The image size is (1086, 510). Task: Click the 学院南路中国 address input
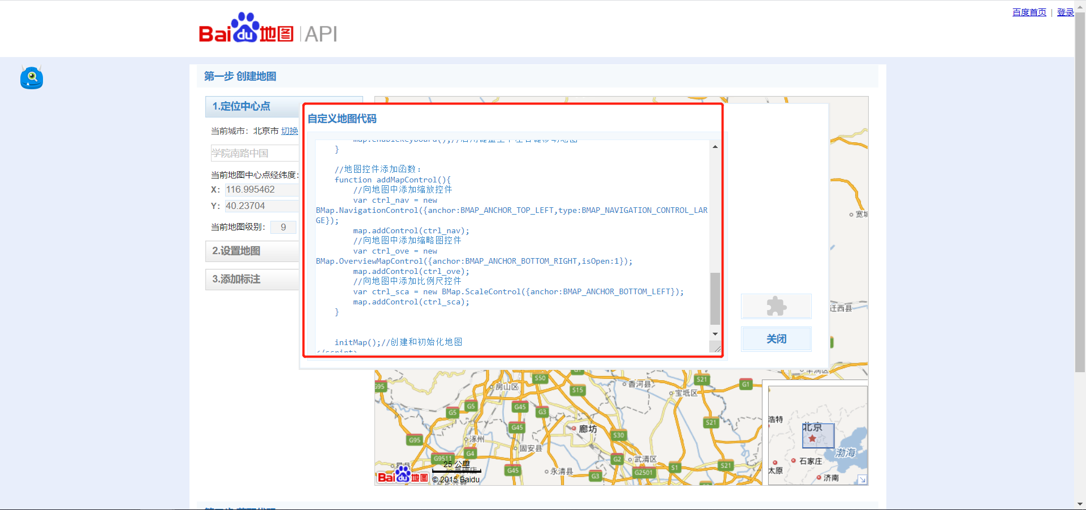(255, 152)
